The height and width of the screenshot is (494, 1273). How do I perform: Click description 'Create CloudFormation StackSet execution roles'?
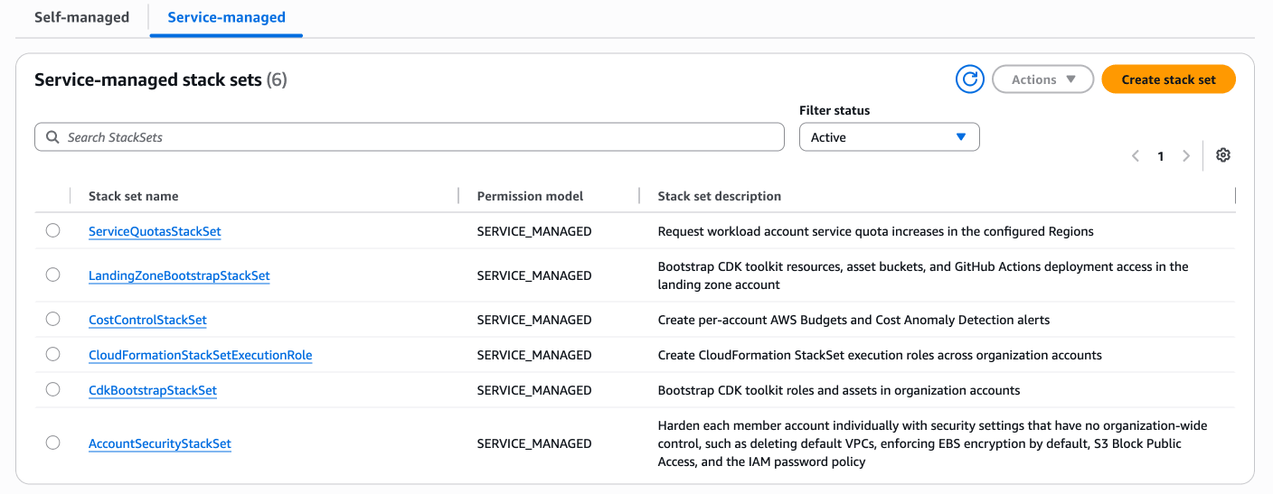[x=880, y=355]
